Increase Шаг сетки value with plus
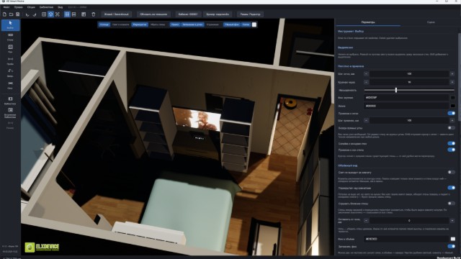461x259 pixels. click(x=452, y=73)
